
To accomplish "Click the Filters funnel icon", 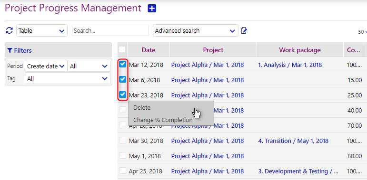I will (10, 50).
